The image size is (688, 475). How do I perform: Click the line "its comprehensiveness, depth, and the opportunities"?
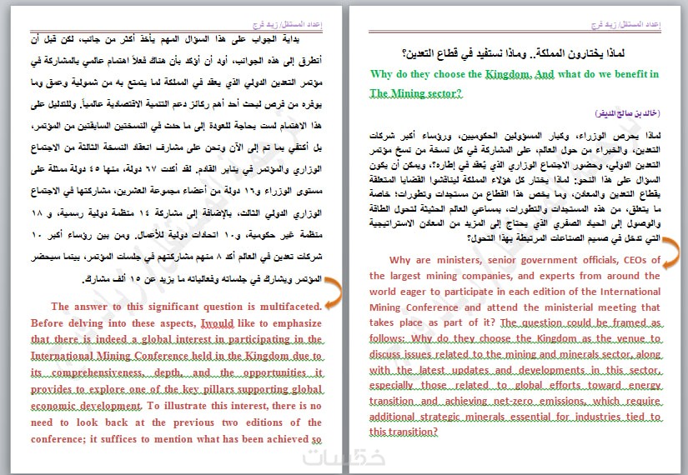click(177, 372)
